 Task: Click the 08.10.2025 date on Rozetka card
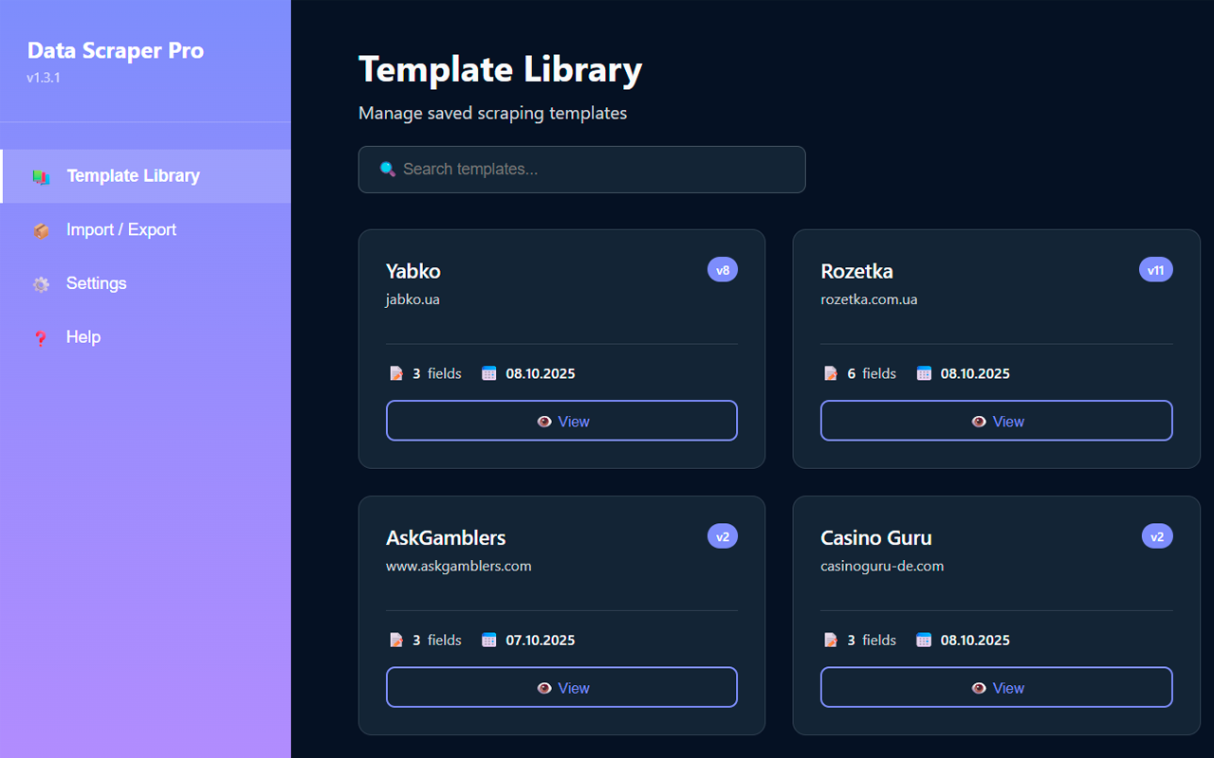click(x=975, y=374)
